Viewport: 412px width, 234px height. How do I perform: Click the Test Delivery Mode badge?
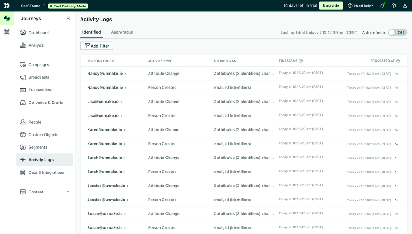[x=68, y=6]
